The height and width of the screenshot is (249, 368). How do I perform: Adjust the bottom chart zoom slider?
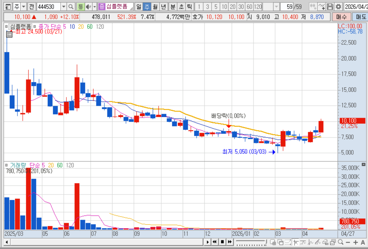(x=251, y=242)
